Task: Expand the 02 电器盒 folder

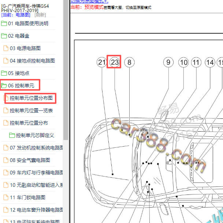Action: pos(19,36)
